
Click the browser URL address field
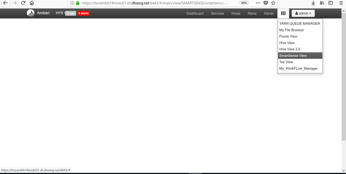[x=156, y=3]
